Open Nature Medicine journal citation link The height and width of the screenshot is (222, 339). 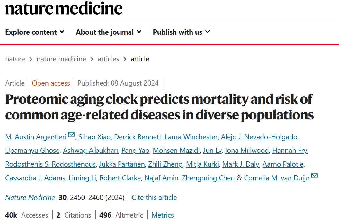coord(30,197)
